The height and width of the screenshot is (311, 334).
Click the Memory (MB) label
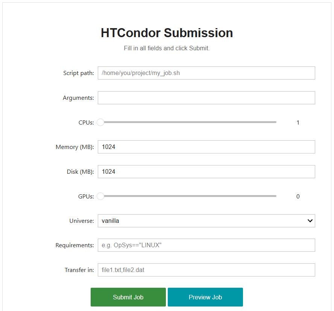pos(74,147)
